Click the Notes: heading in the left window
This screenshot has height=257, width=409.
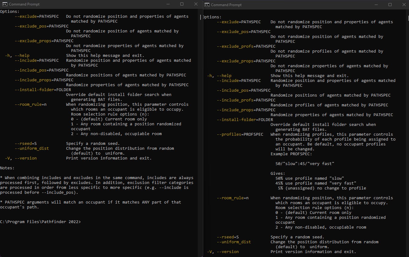tap(7, 168)
